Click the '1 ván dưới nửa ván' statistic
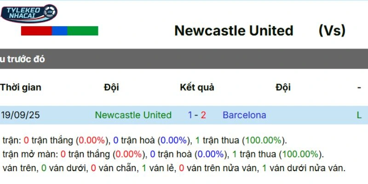Image resolution: width=368 pixels, height=184 pixels. 304,168
